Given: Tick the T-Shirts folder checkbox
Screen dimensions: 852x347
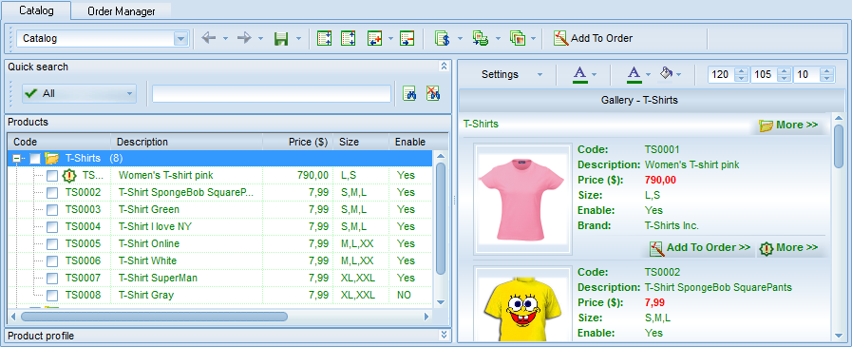Looking at the screenshot, I should [x=35, y=158].
